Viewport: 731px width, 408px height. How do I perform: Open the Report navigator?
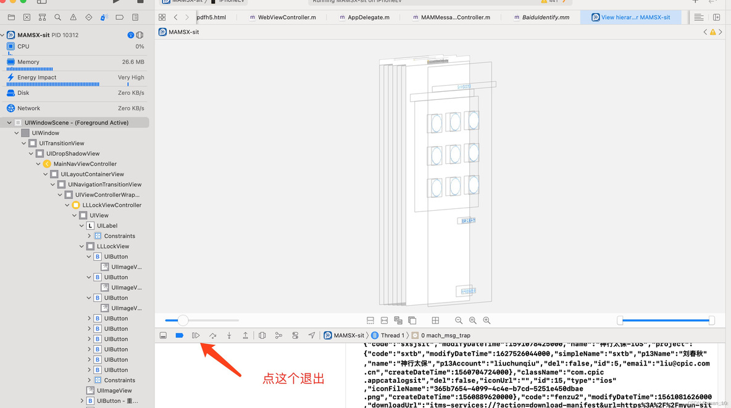coord(135,17)
